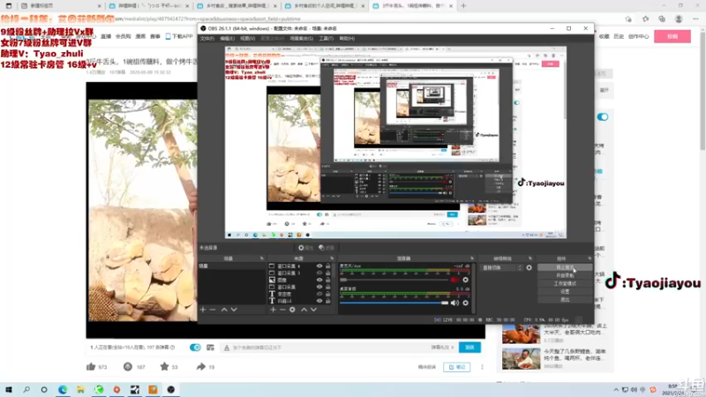Open OBS Studio from Windows taskbar

(171, 390)
